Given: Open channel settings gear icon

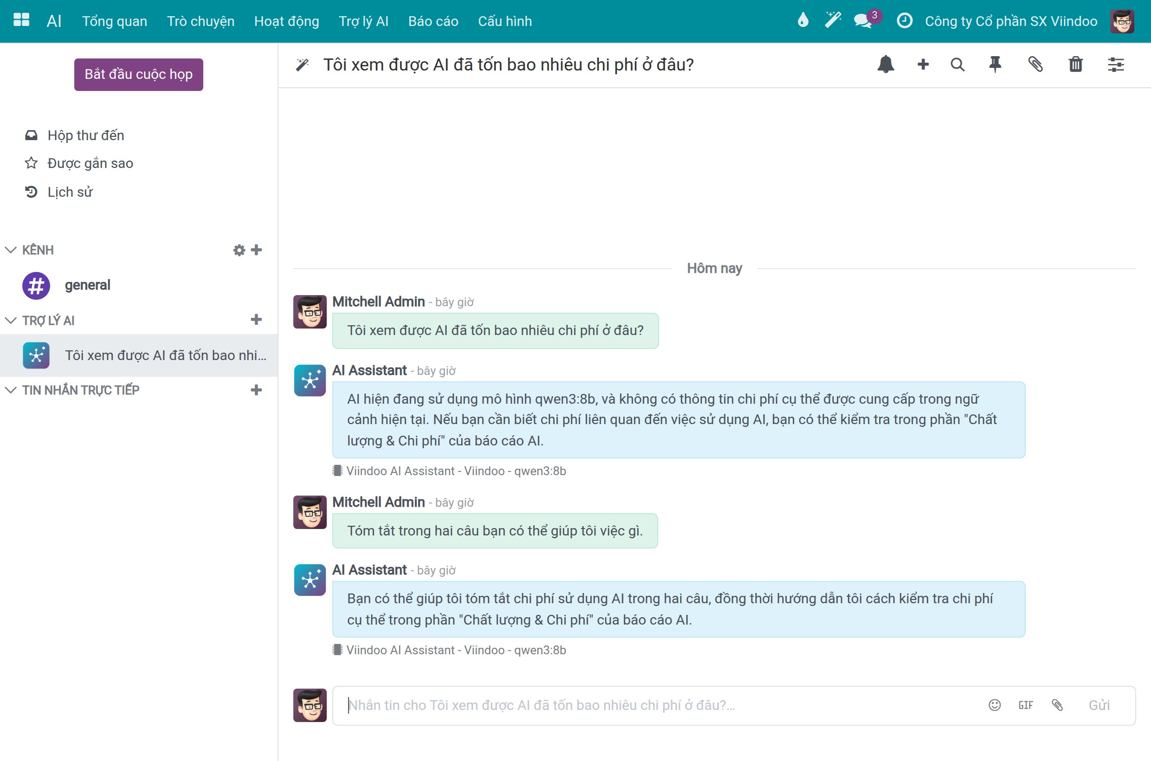Looking at the screenshot, I should 239,251.
